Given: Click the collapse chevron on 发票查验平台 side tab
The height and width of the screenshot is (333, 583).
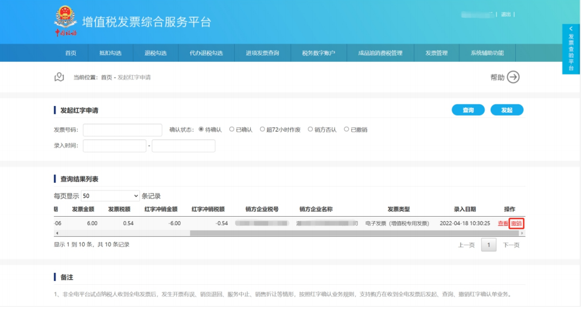Looking at the screenshot, I should tap(571, 29).
